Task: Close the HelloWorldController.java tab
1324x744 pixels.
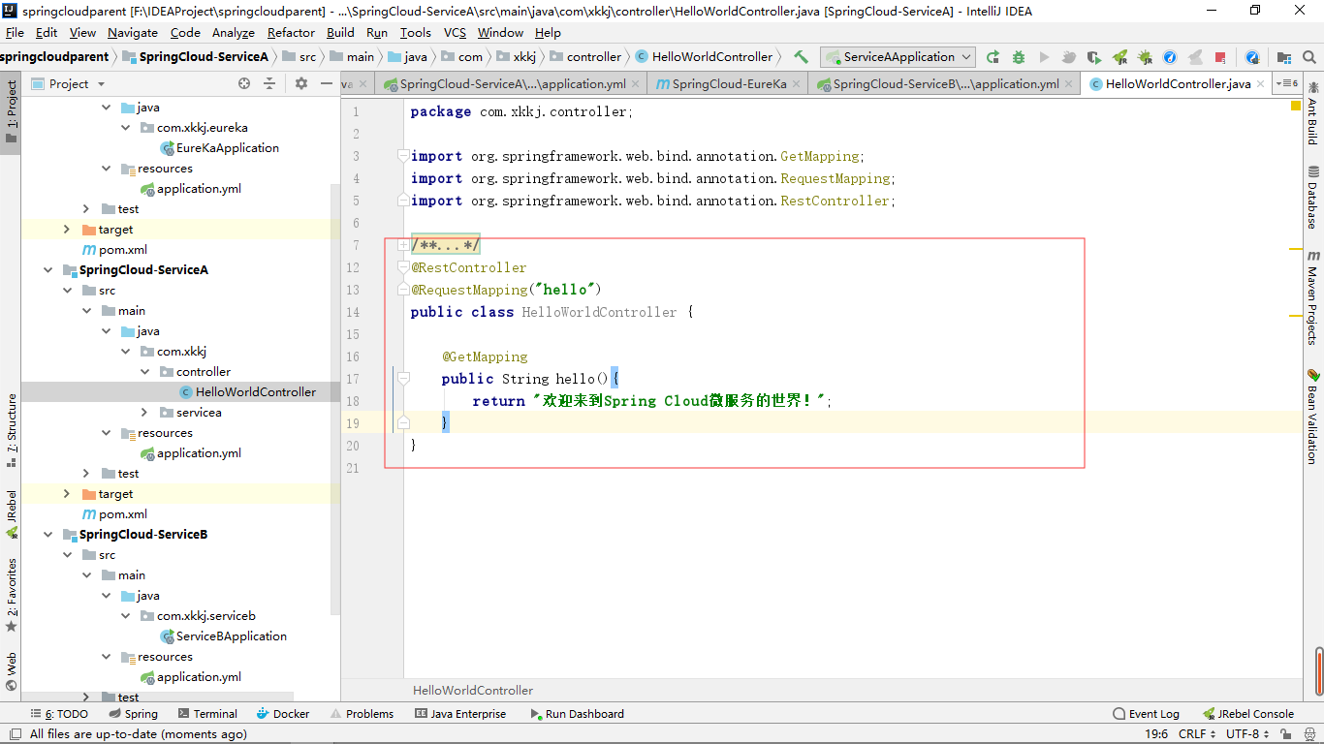Action: point(1261,84)
